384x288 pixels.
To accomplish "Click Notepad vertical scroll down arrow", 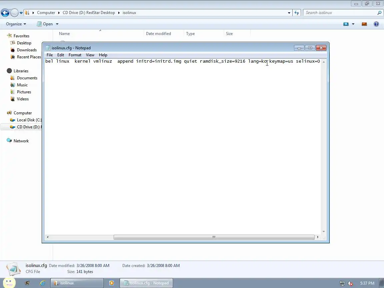I will (324, 231).
